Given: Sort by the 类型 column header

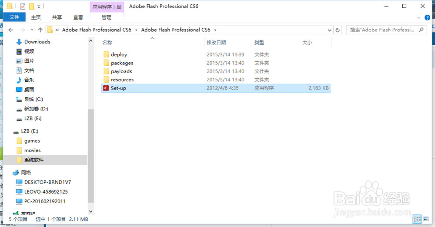Looking at the screenshot, I should click(259, 43).
